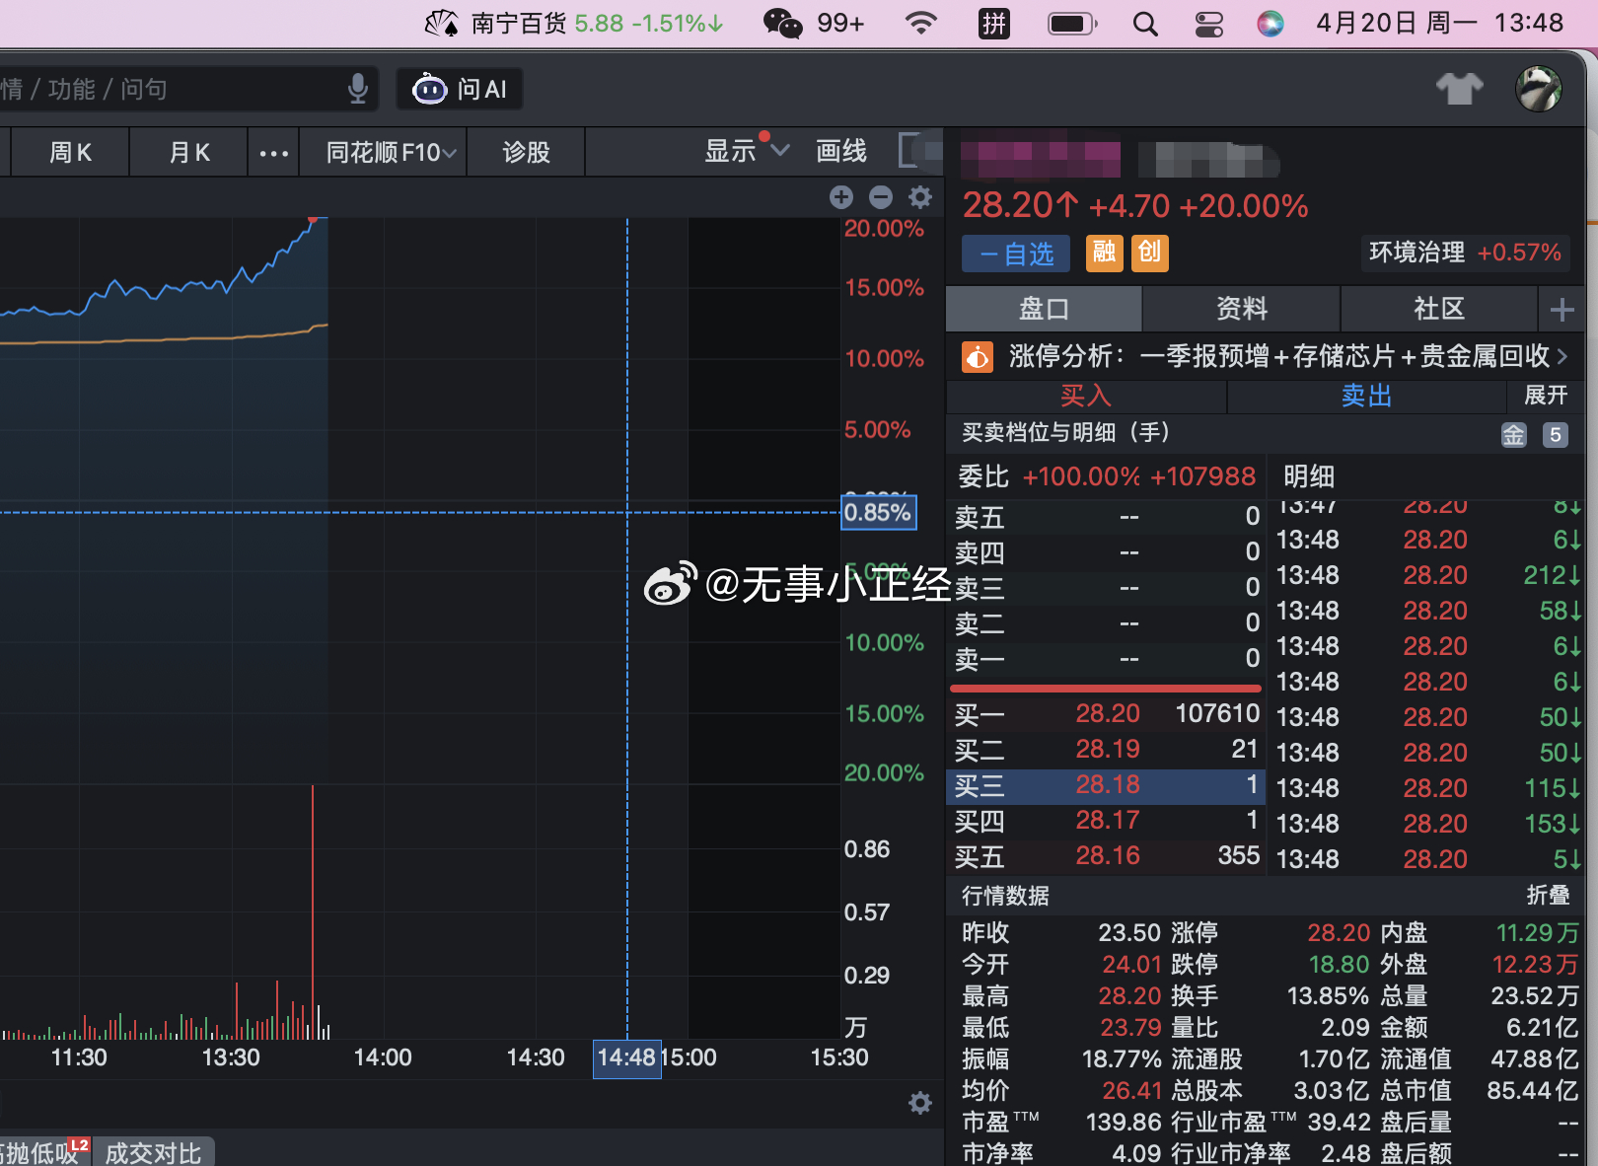Open Siri from the menu bar

pyautogui.click(x=1270, y=23)
